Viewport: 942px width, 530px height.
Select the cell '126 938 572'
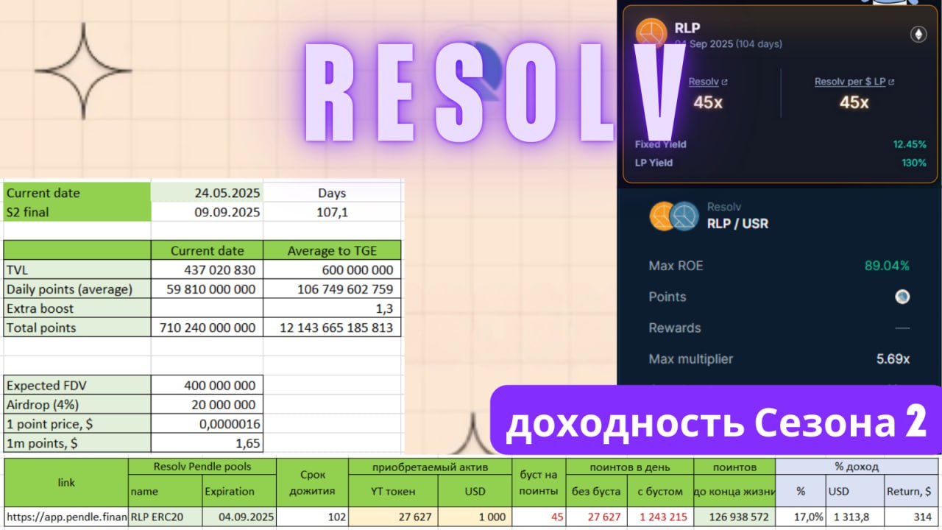pos(734,517)
